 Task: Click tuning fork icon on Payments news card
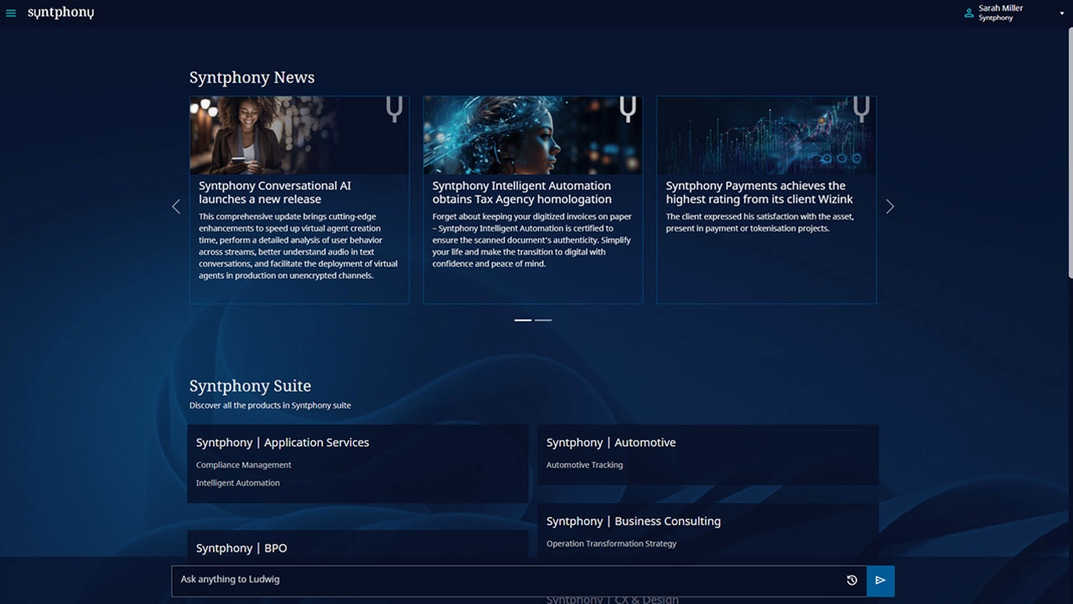(x=861, y=109)
